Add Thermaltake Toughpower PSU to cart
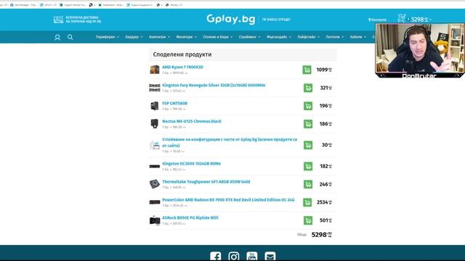The height and width of the screenshot is (261, 465). coord(308,184)
